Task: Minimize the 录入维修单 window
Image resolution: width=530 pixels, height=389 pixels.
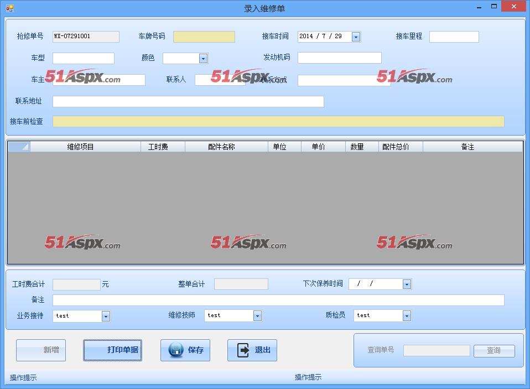Action: [479, 7]
